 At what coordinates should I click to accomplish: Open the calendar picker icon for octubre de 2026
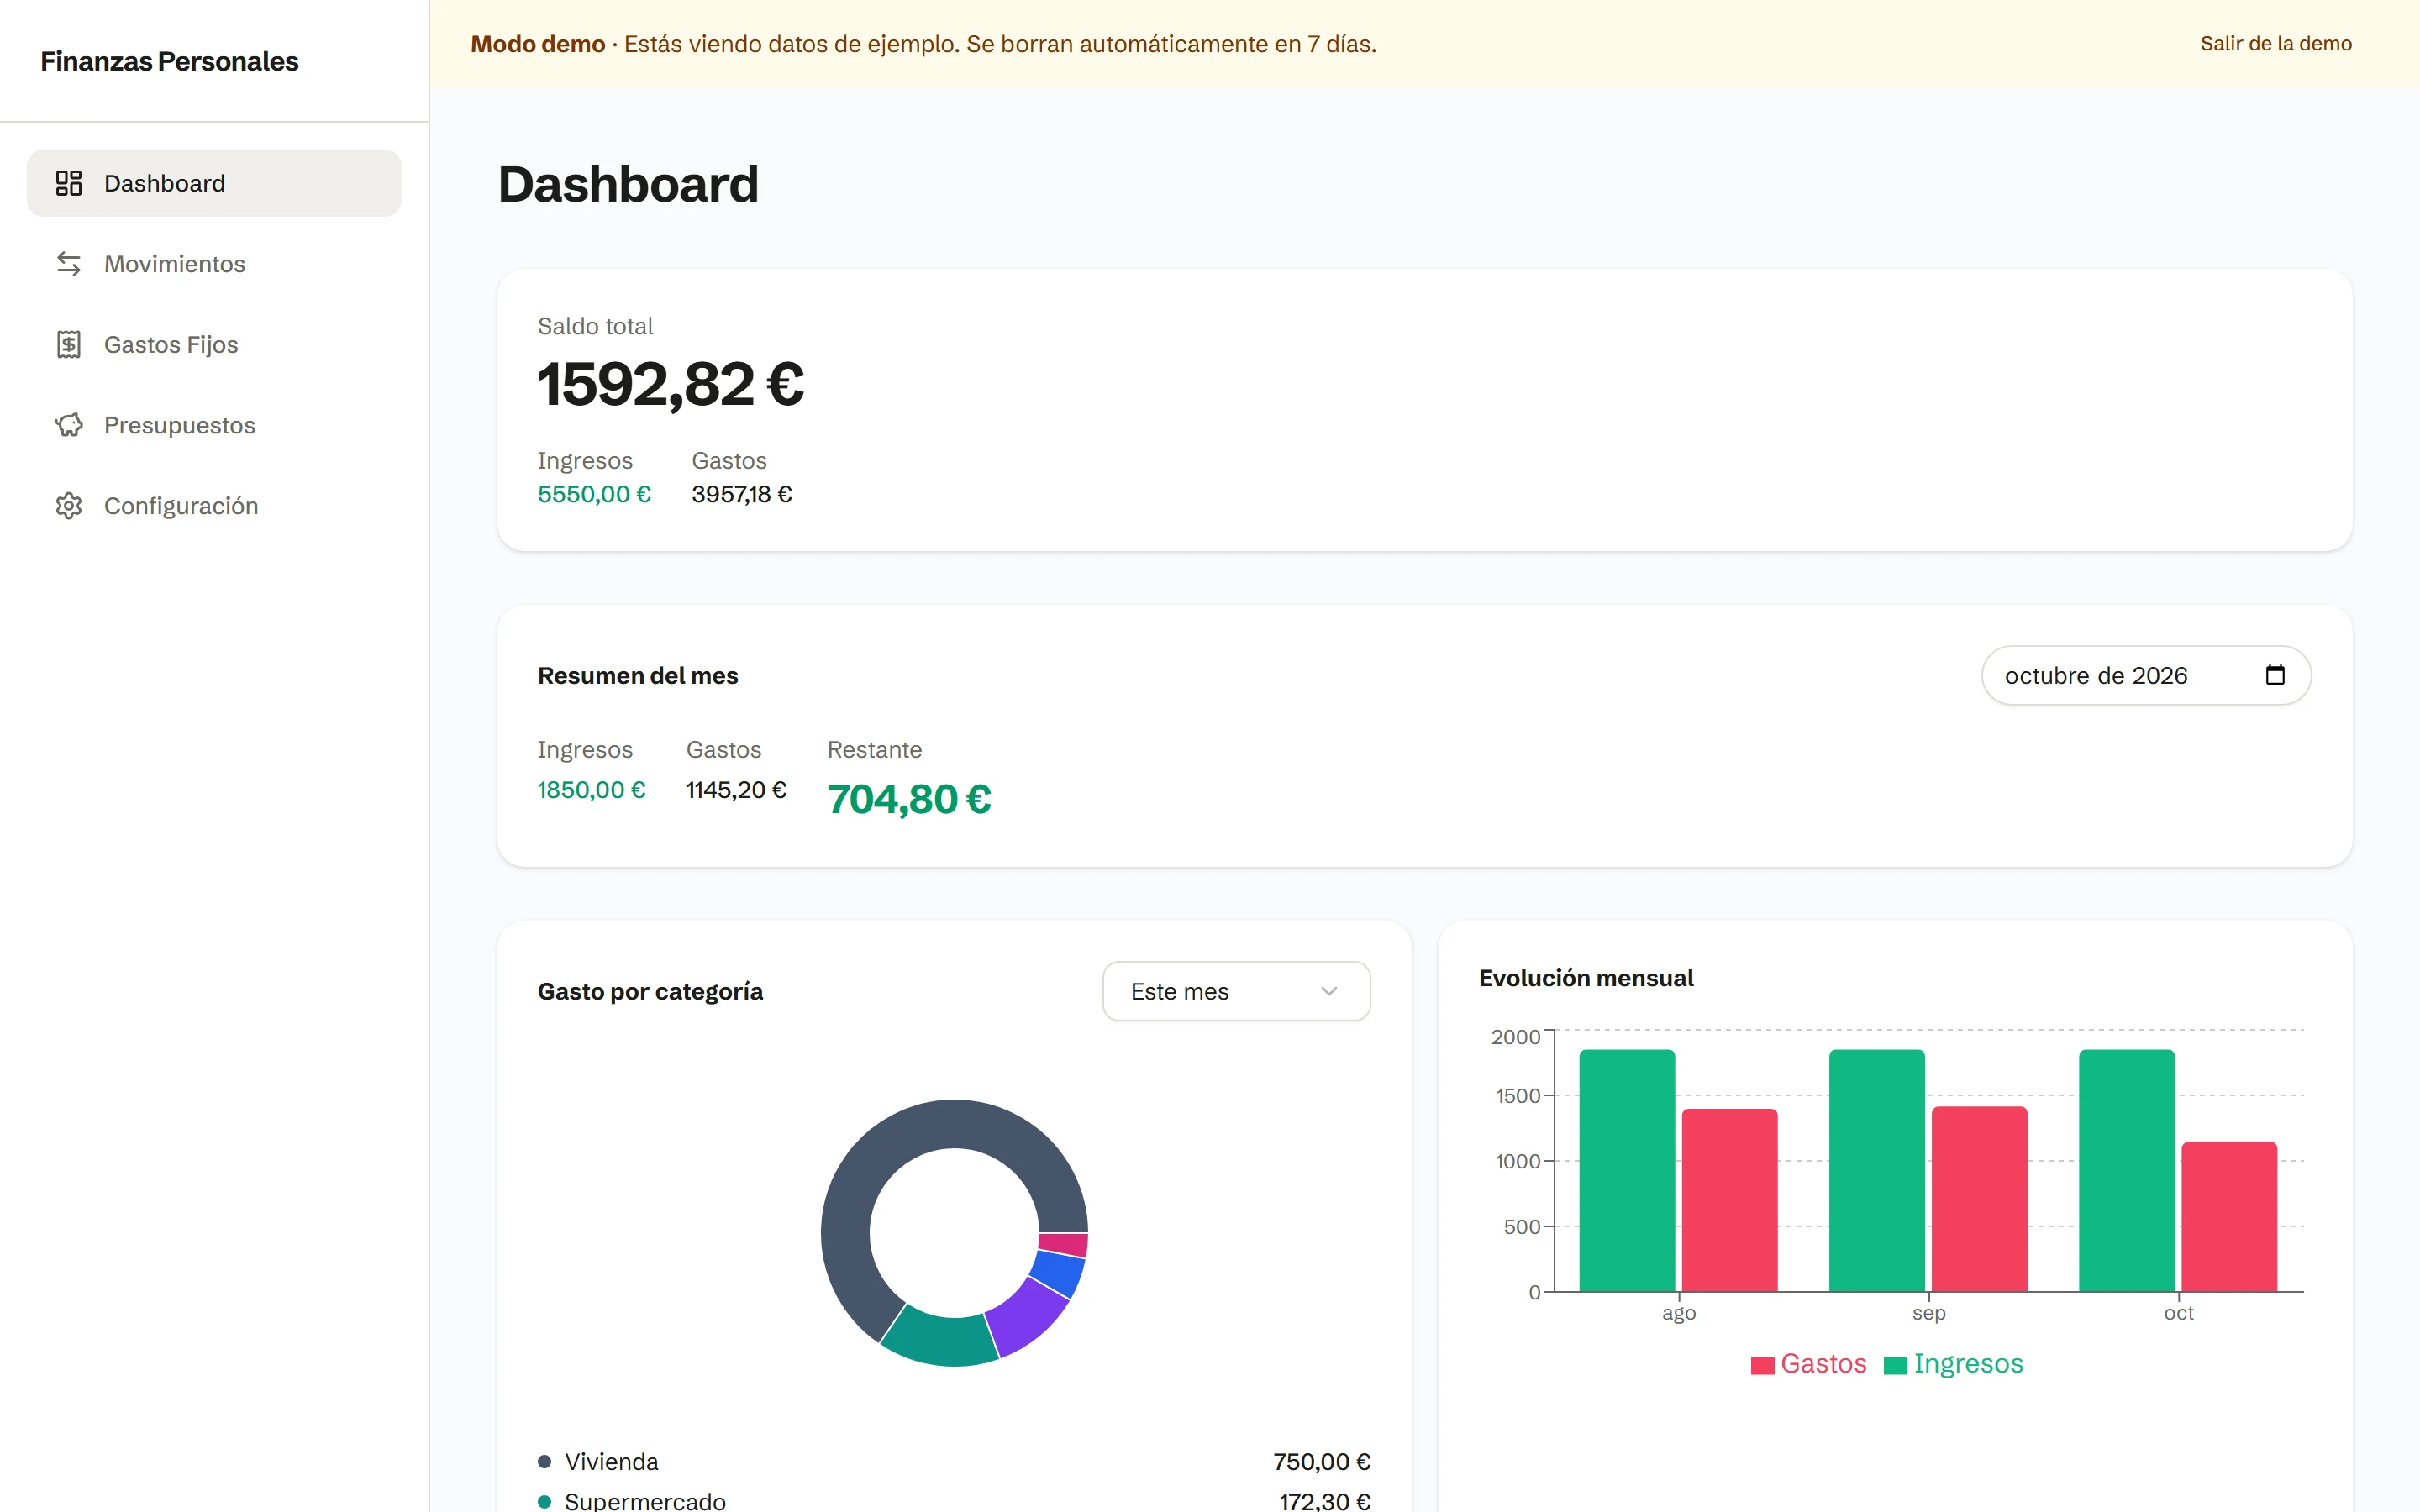click(x=2275, y=675)
